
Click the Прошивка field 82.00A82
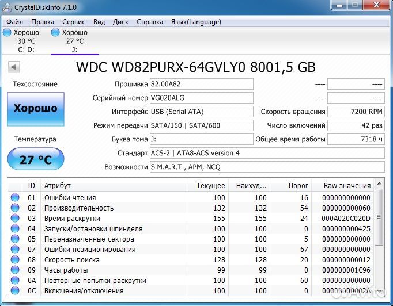[202, 84]
